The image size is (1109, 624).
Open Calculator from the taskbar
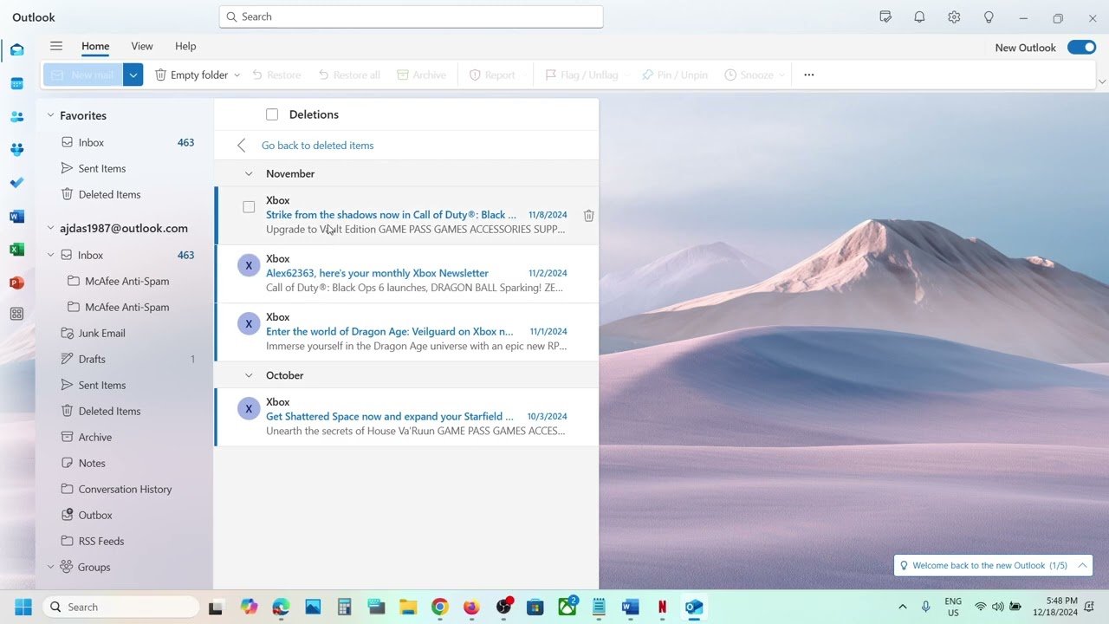pos(345,607)
